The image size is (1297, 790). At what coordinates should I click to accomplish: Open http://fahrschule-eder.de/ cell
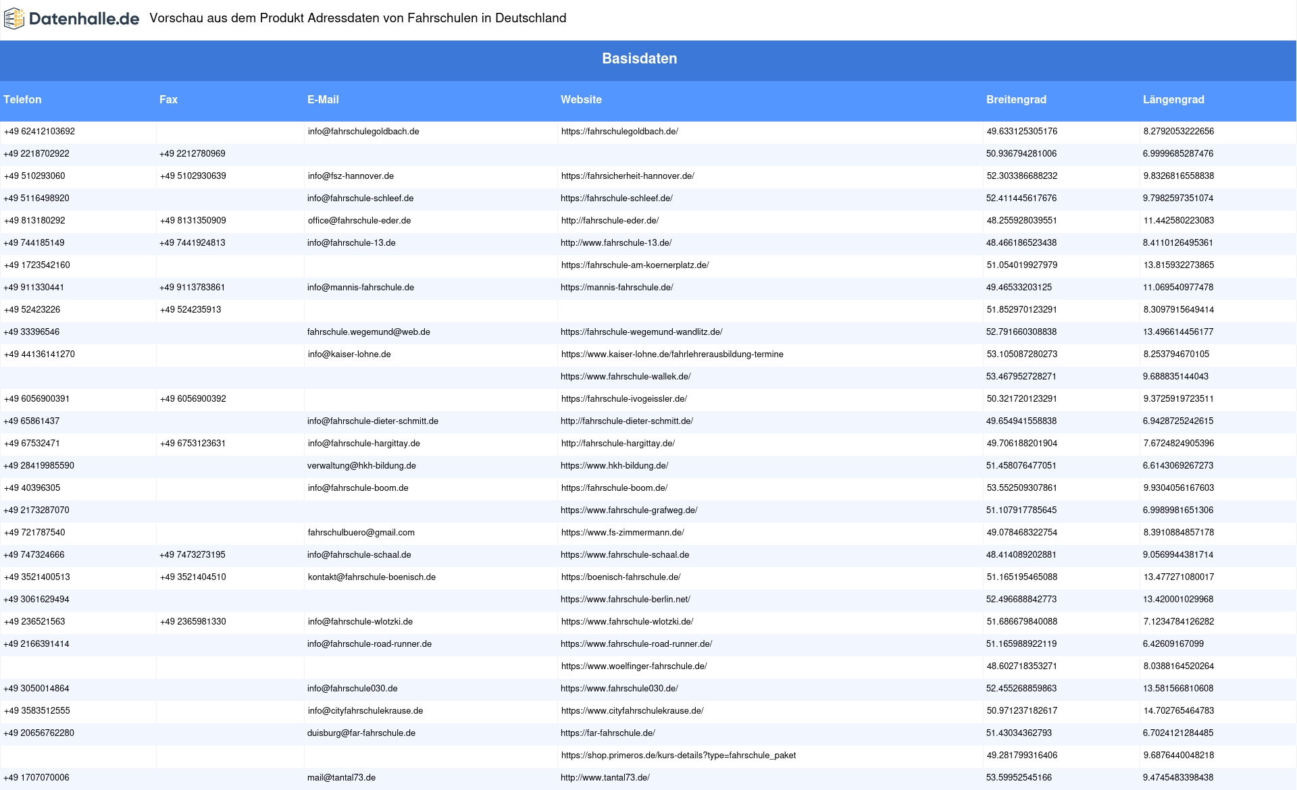tap(610, 221)
